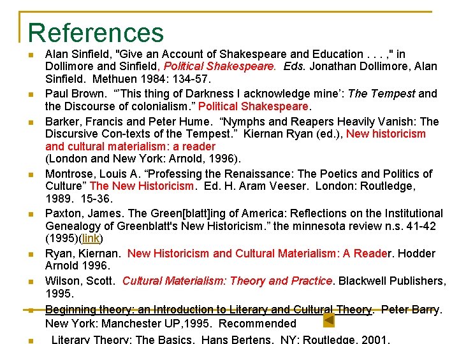Click 'Paul Brown.' author name

pos(75,94)
